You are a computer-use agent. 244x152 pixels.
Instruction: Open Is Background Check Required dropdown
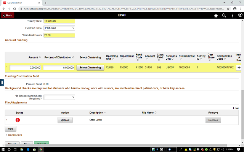coord(59,97)
